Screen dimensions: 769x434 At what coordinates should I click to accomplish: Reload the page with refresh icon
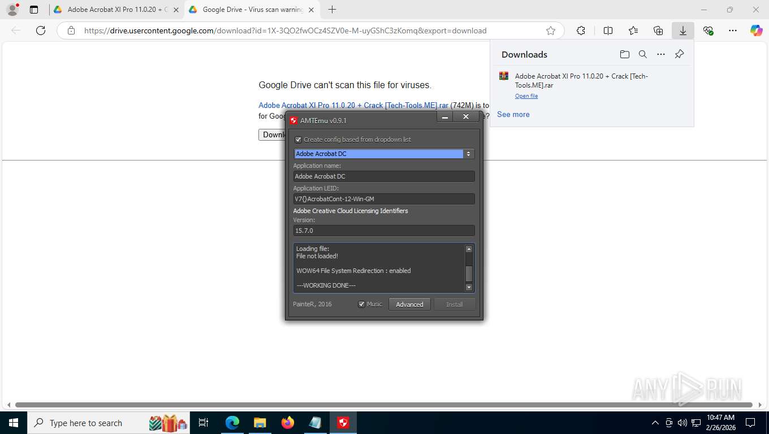pos(41,31)
